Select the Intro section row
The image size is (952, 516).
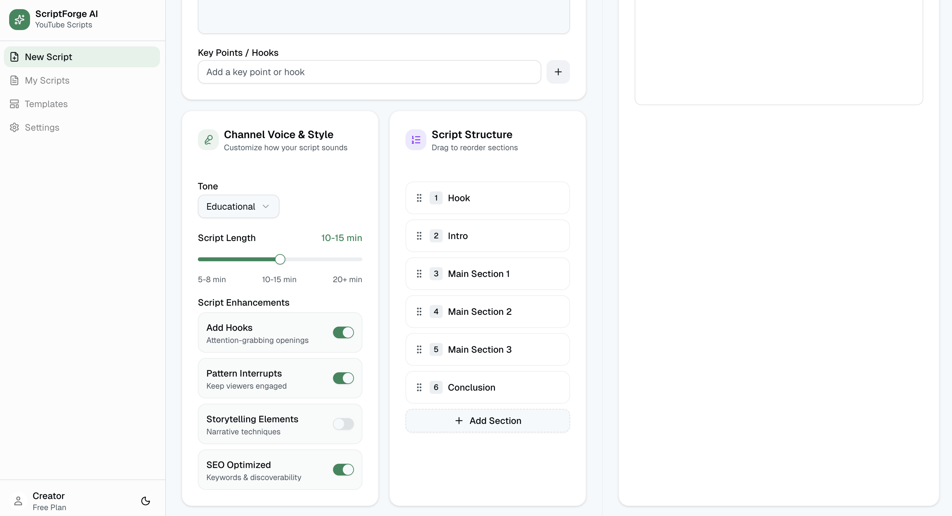click(487, 236)
